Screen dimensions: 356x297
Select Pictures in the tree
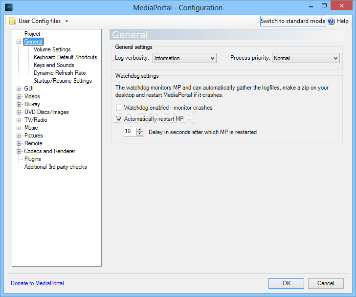[33, 136]
